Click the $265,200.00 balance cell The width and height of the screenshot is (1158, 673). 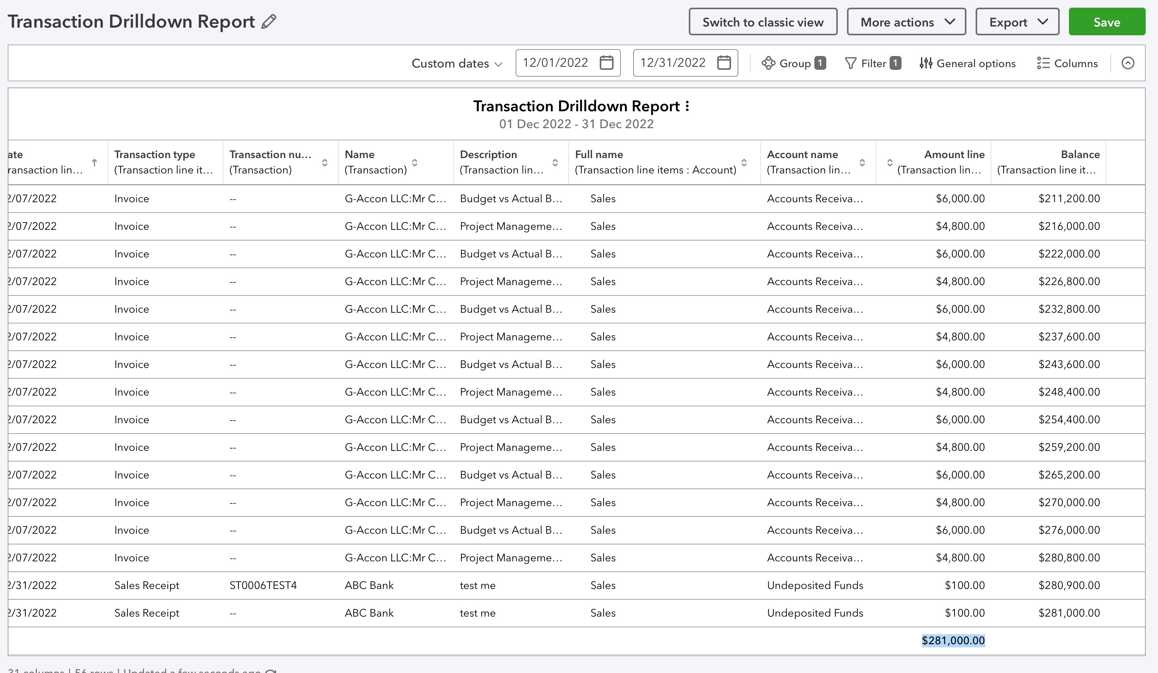tap(1069, 475)
